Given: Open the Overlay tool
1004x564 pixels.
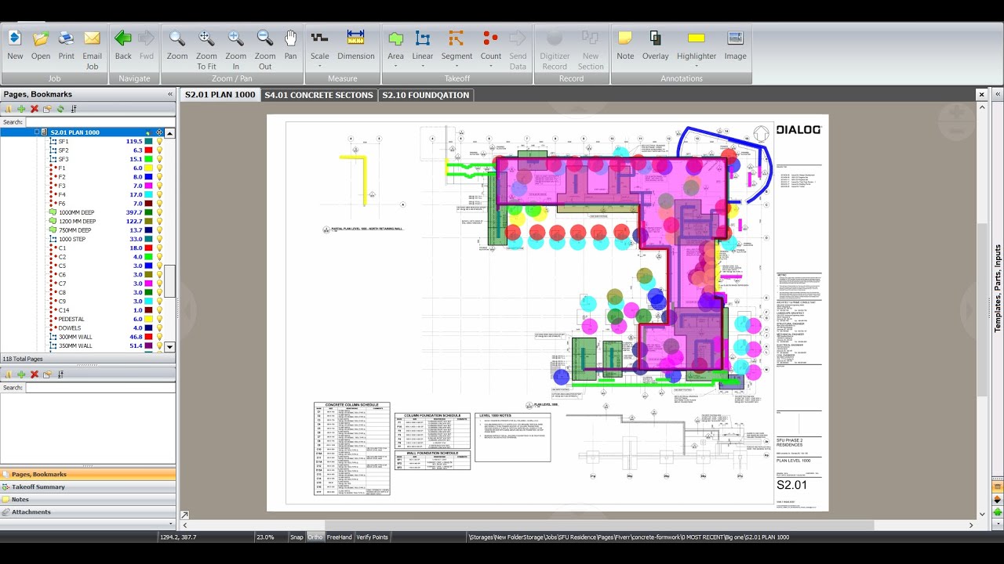Looking at the screenshot, I should [656, 45].
